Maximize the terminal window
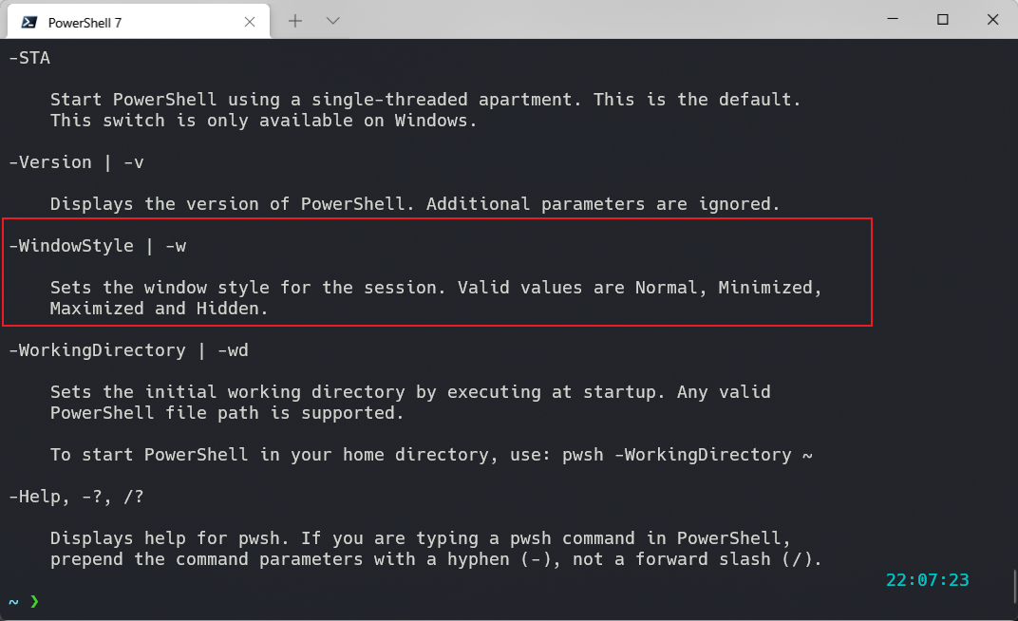The image size is (1018, 621). click(x=943, y=20)
